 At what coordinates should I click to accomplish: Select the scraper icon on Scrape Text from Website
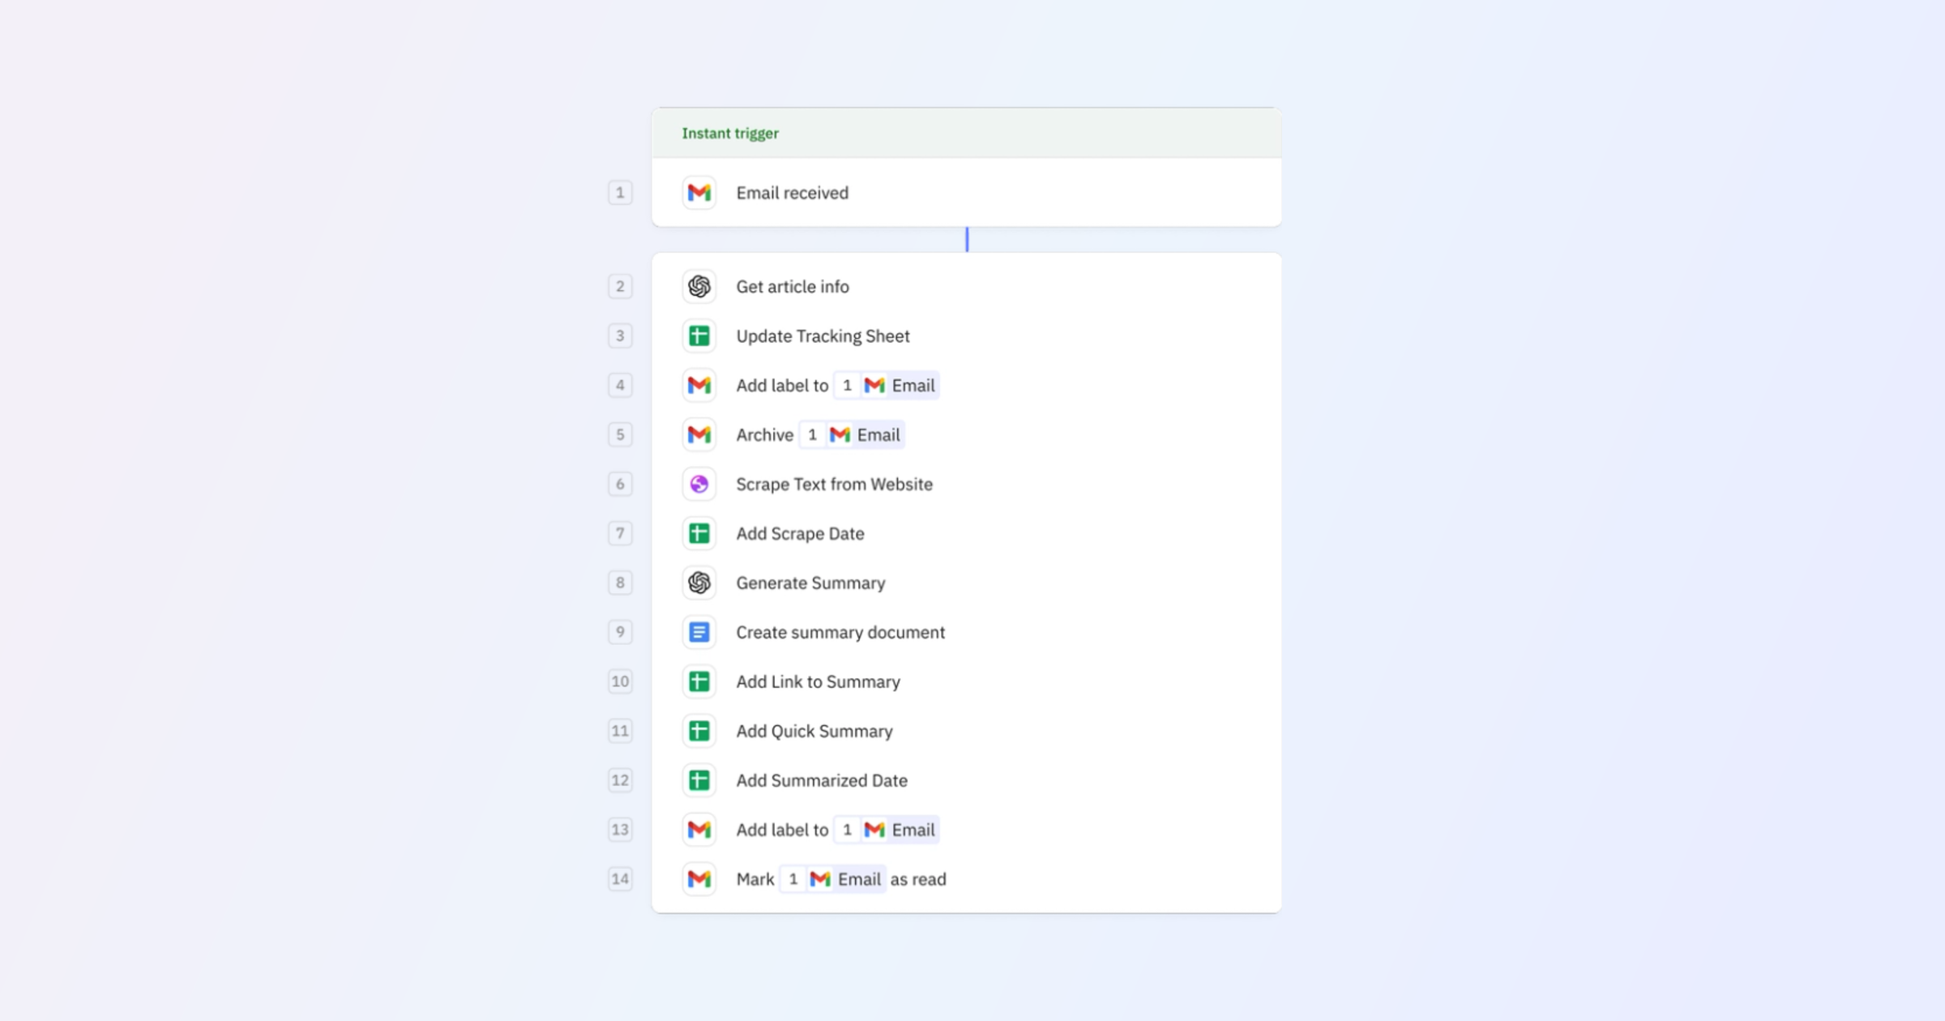pyautogui.click(x=699, y=484)
